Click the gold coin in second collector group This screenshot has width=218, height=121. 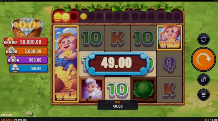[83, 17]
